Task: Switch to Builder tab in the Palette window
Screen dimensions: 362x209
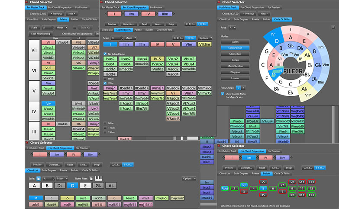Action: click(x=74, y=19)
